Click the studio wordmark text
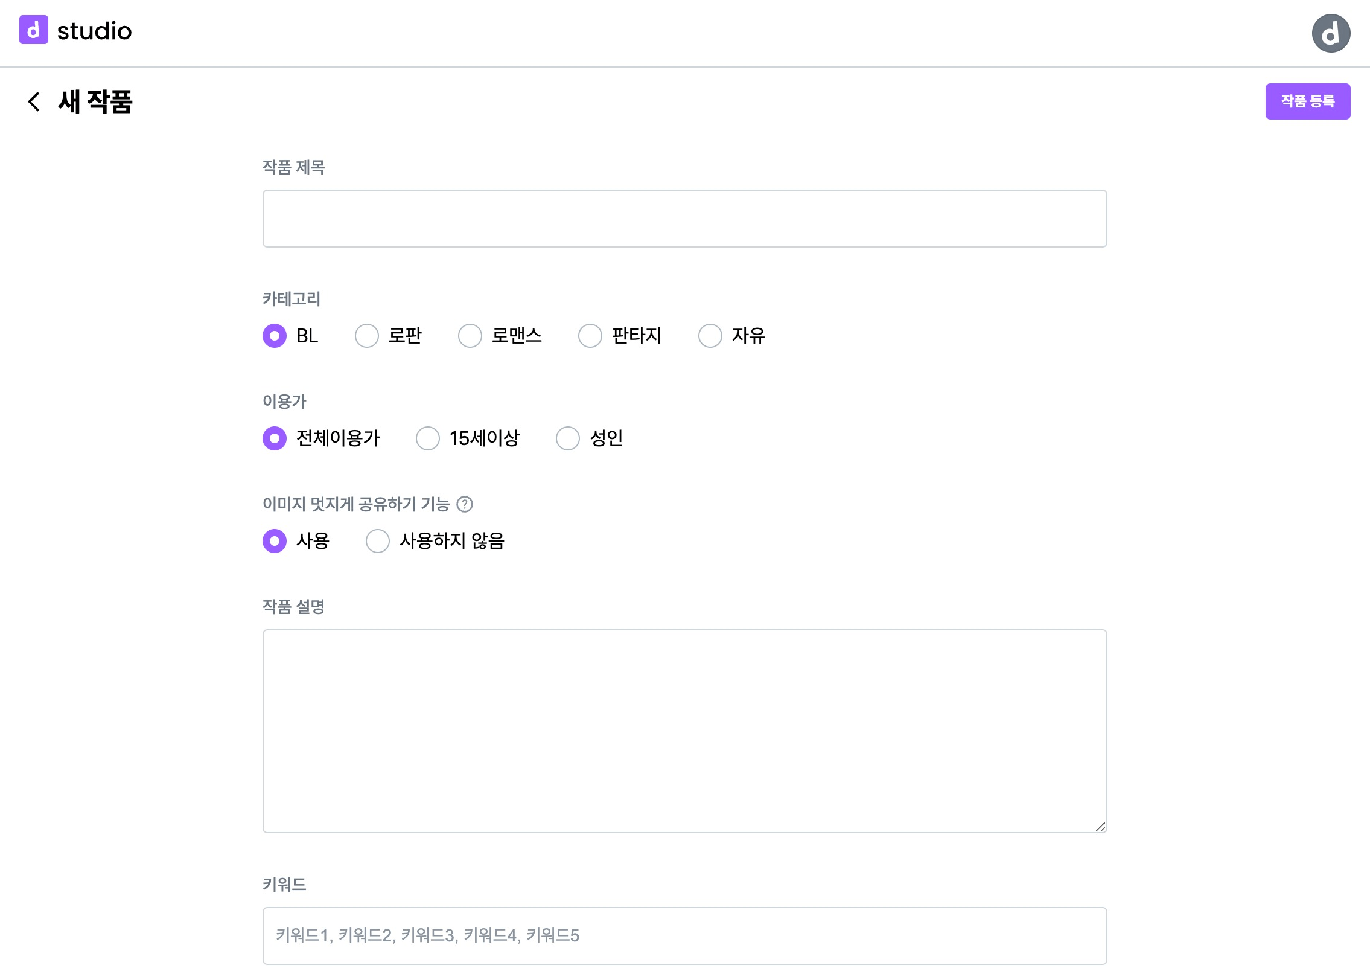 coord(95,31)
